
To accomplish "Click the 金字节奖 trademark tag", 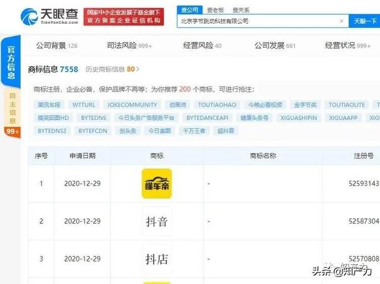I will click(305, 105).
